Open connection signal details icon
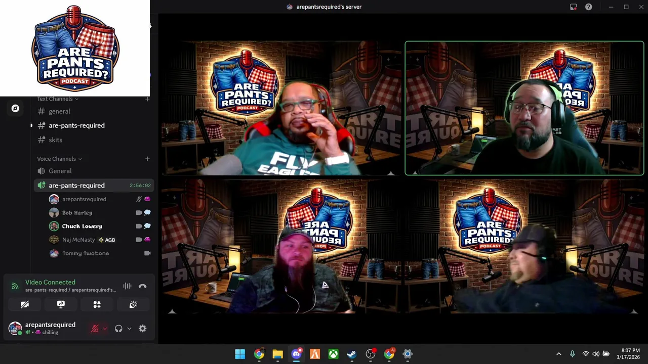 click(x=15, y=286)
